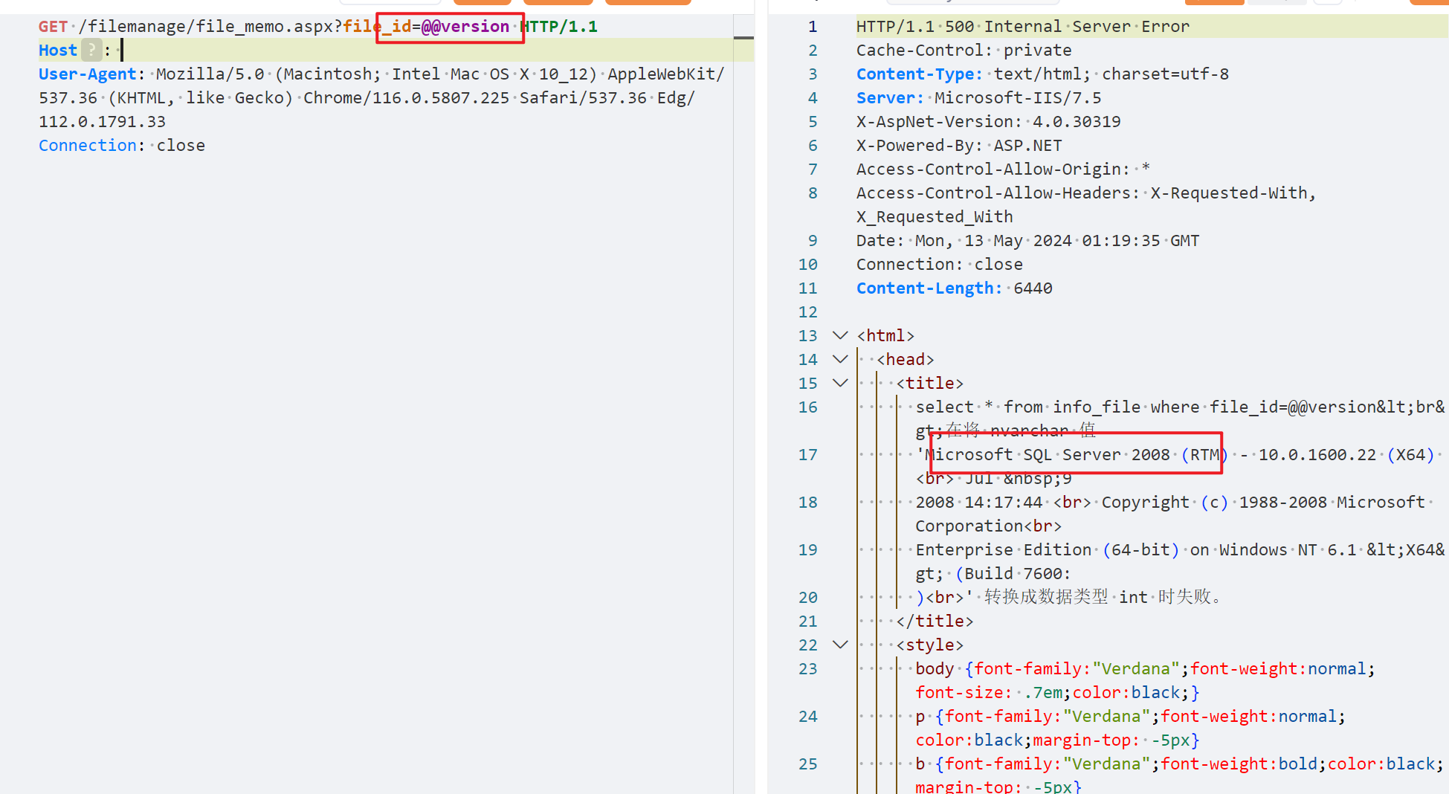Click the X-AspNet-Version header line
Image resolution: width=1449 pixels, height=794 pixels.
pyautogui.click(x=989, y=122)
